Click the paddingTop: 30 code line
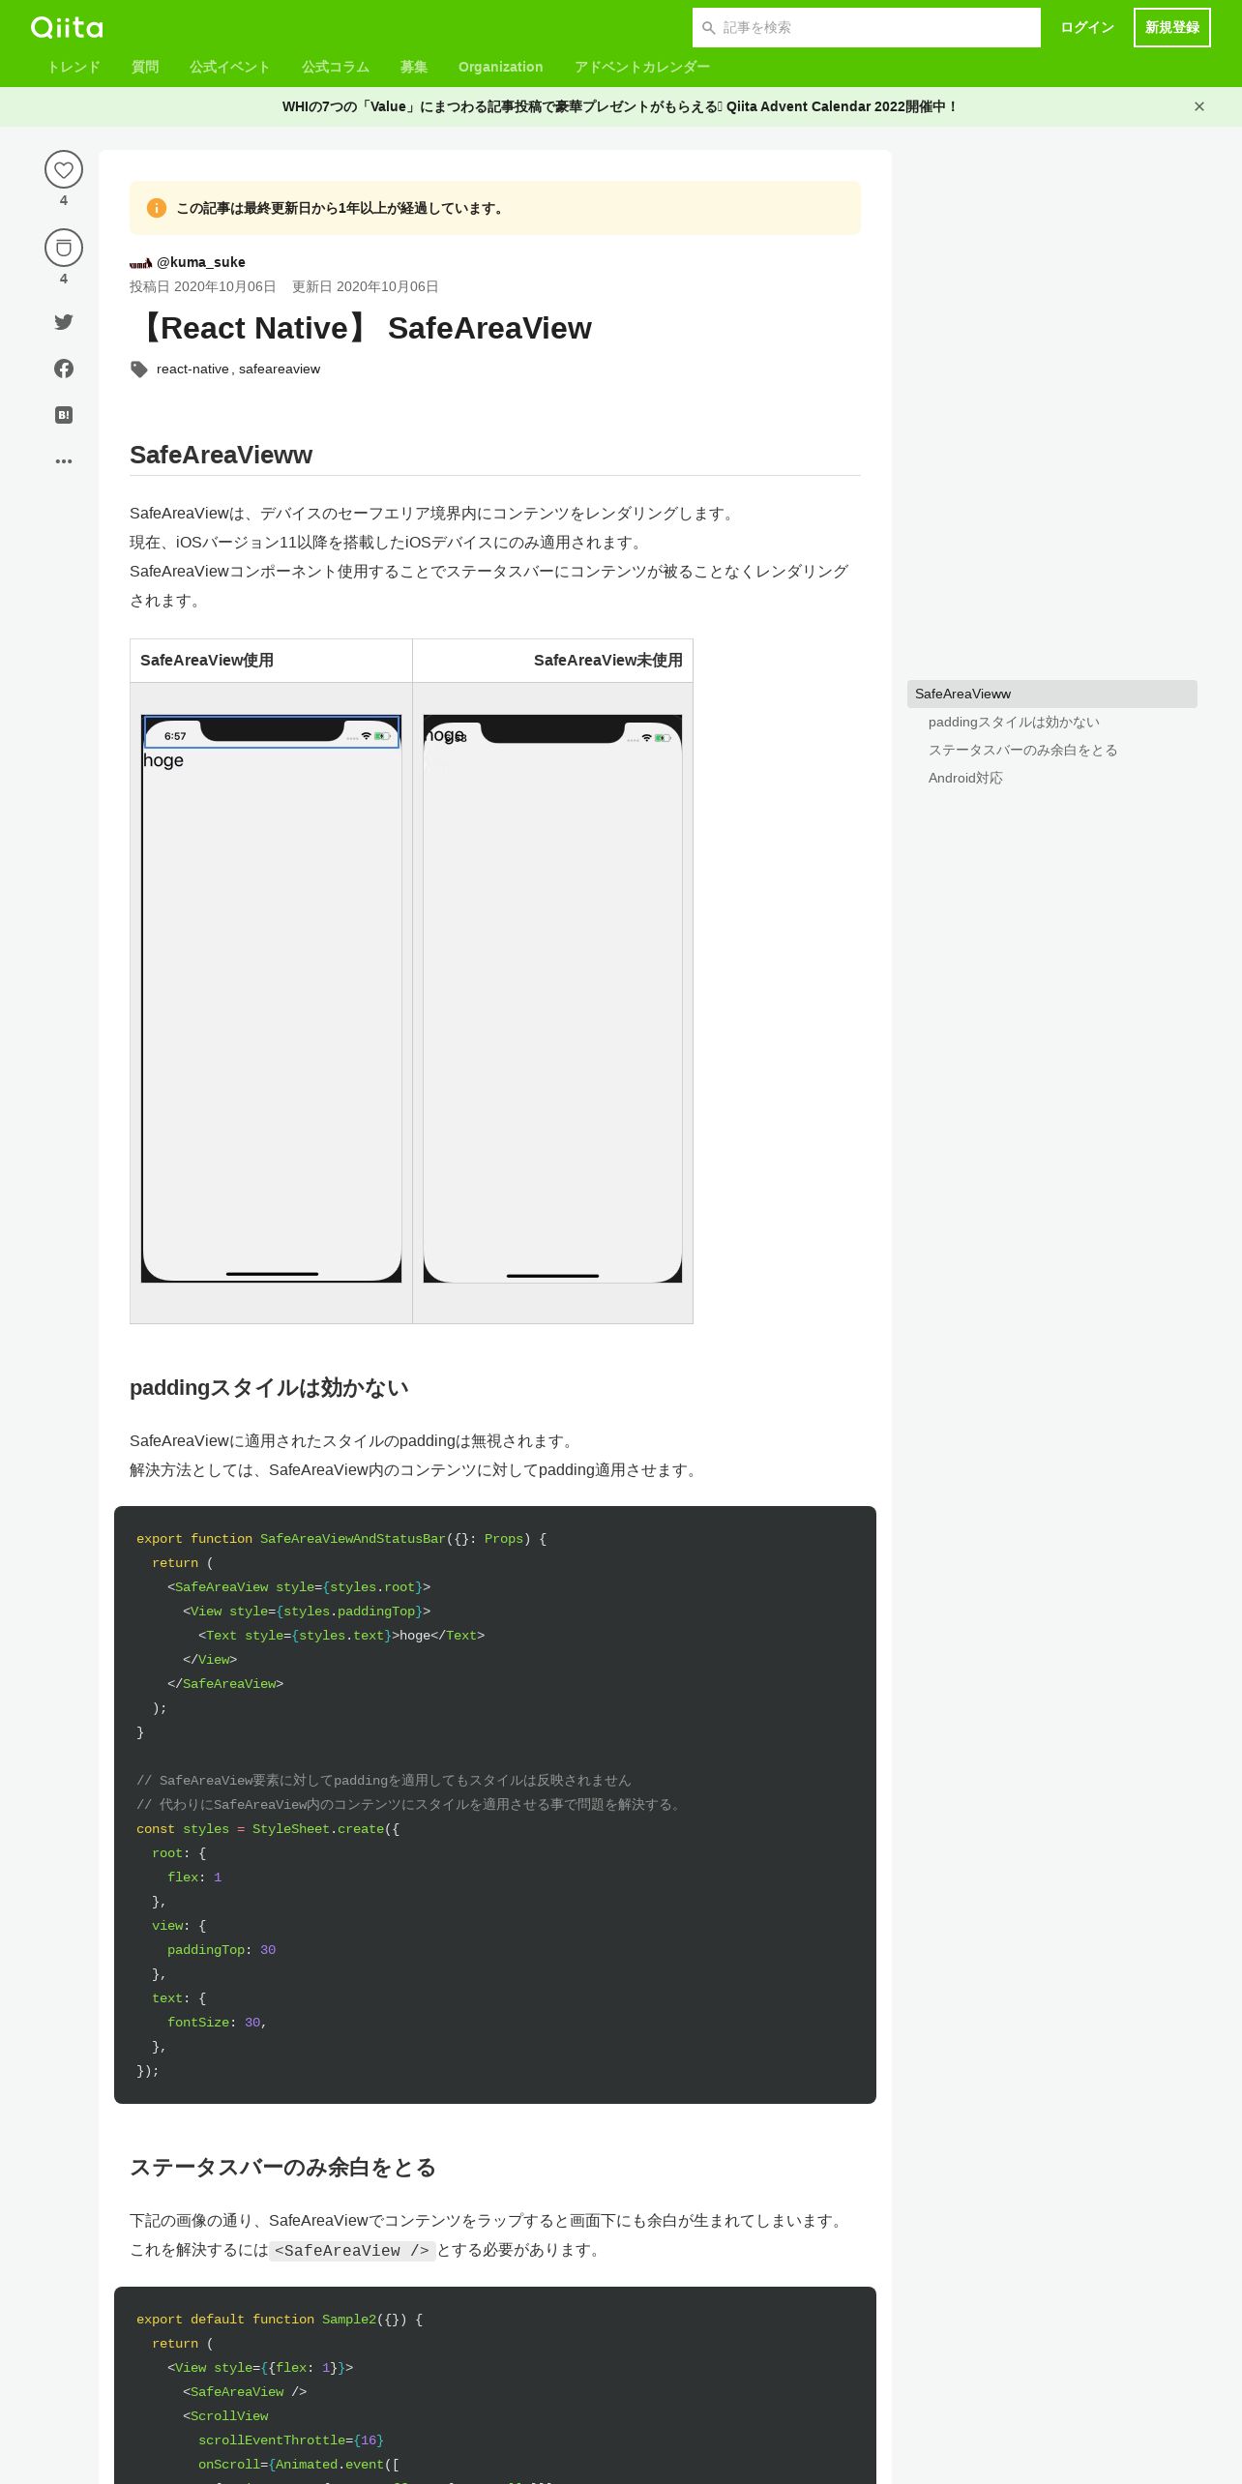The width and height of the screenshot is (1242, 2484). pyautogui.click(x=222, y=1950)
